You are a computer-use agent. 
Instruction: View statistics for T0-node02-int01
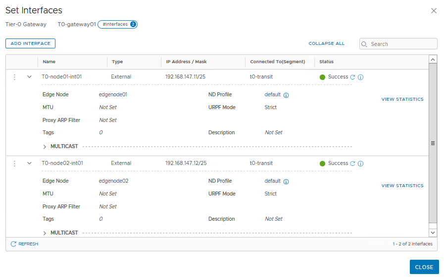402,186
